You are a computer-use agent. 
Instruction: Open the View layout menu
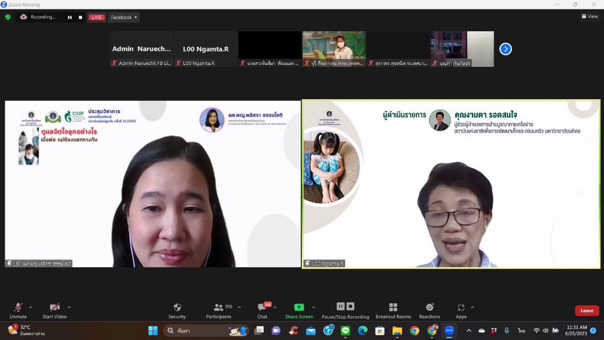(x=590, y=16)
